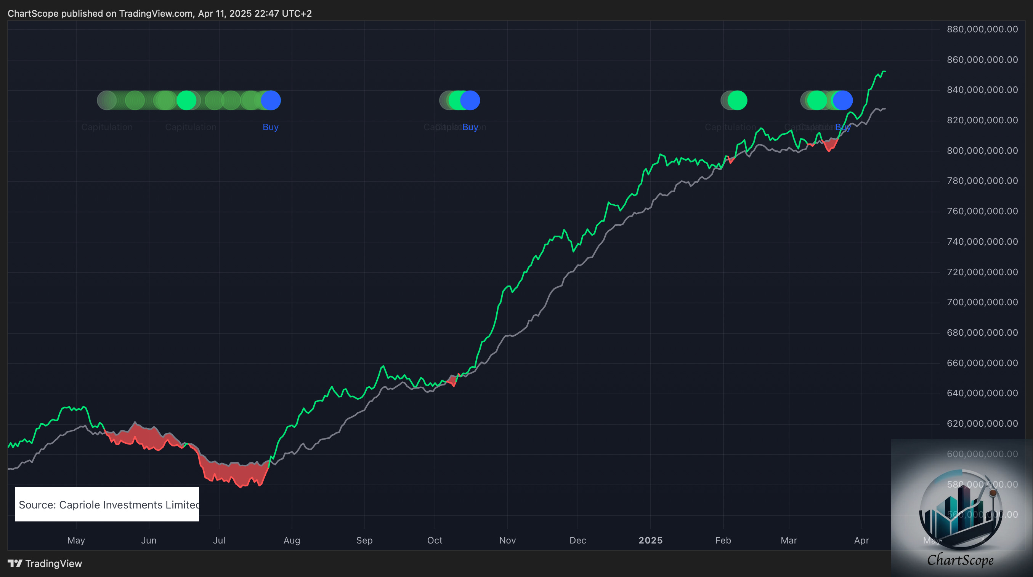Screen dimensions: 1033x577
Task: Click the first Capitulation label near May
Action: coord(107,127)
